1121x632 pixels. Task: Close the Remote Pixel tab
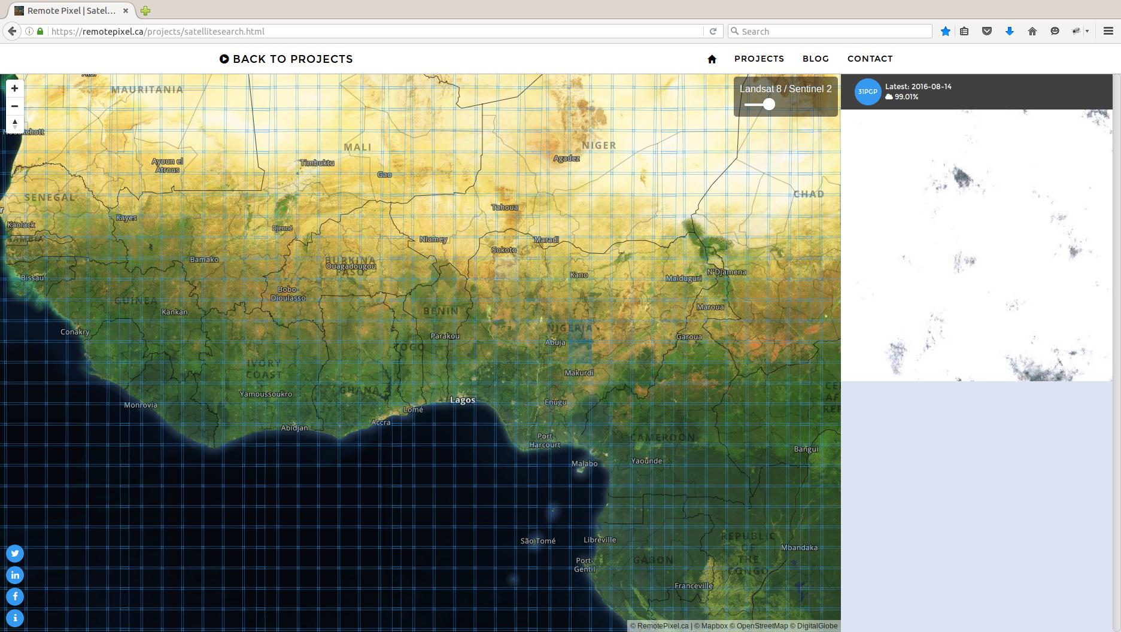pos(126,11)
